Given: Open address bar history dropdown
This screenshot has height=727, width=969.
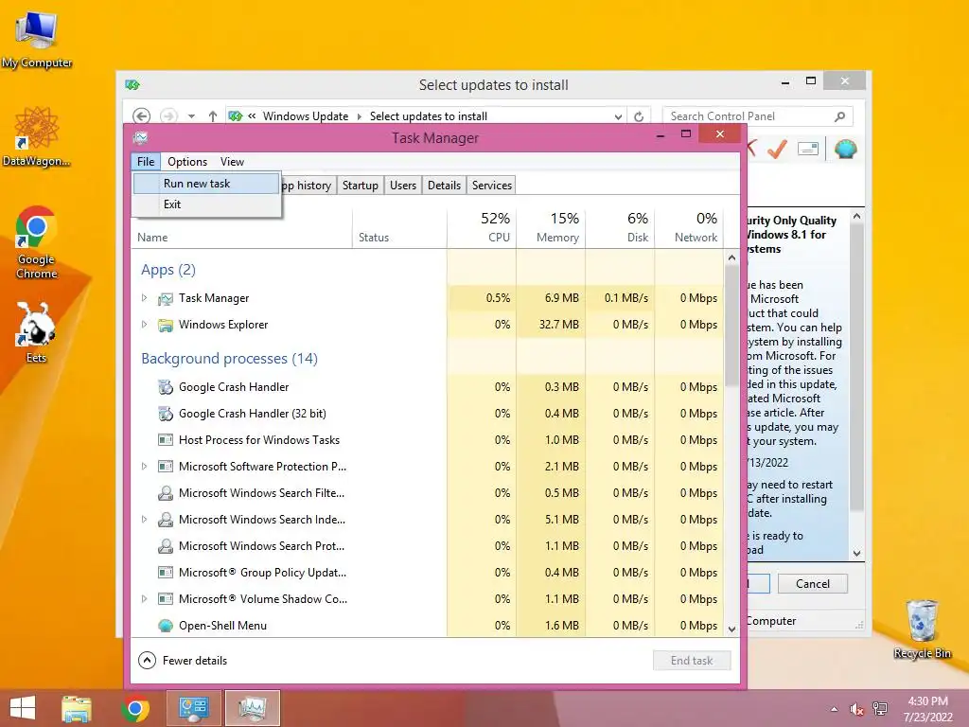Looking at the screenshot, I should click(618, 116).
